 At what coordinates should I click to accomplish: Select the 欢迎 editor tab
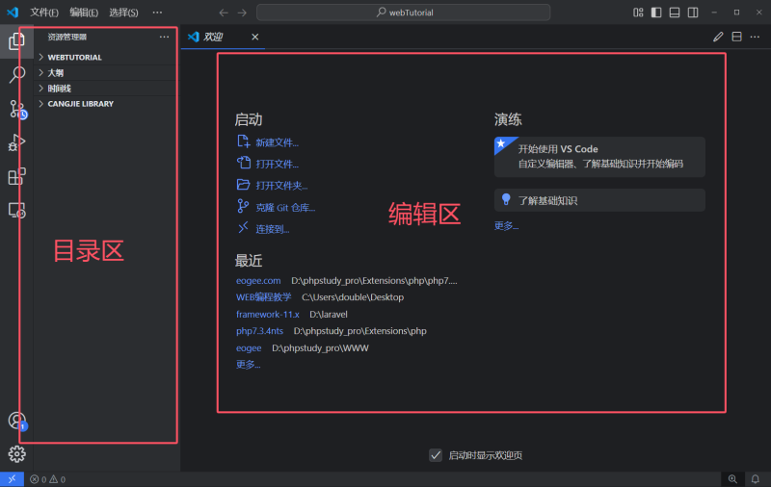coord(213,37)
